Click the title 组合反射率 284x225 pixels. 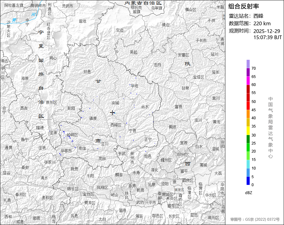click(244, 6)
